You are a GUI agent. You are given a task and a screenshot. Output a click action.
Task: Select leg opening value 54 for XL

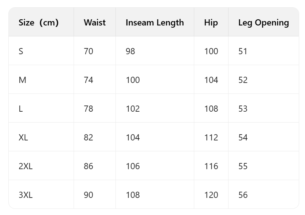click(243, 138)
